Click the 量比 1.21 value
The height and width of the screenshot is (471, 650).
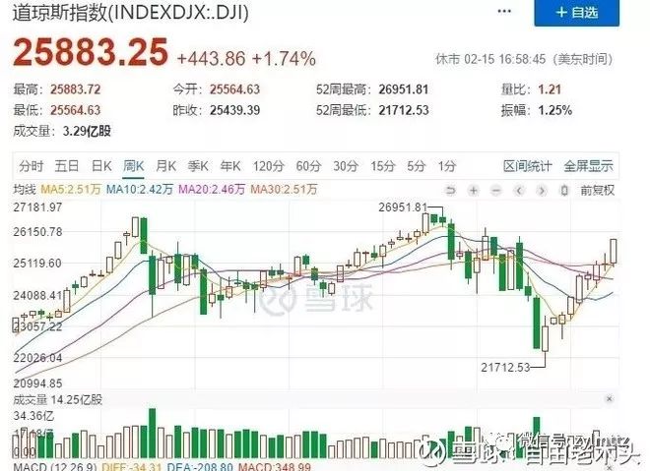[550, 89]
